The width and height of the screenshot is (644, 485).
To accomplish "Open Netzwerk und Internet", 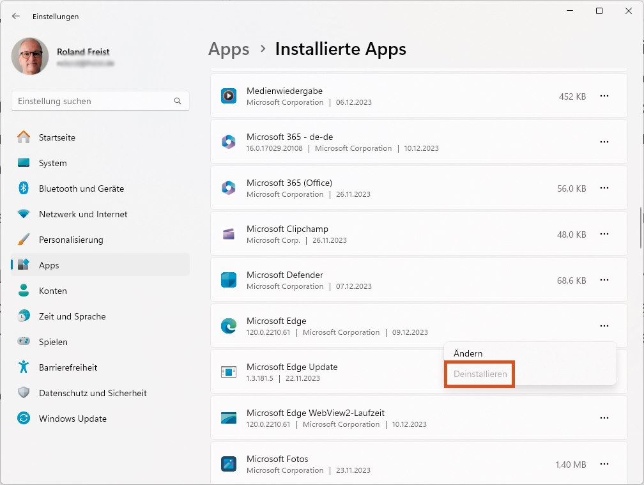I will point(100,214).
